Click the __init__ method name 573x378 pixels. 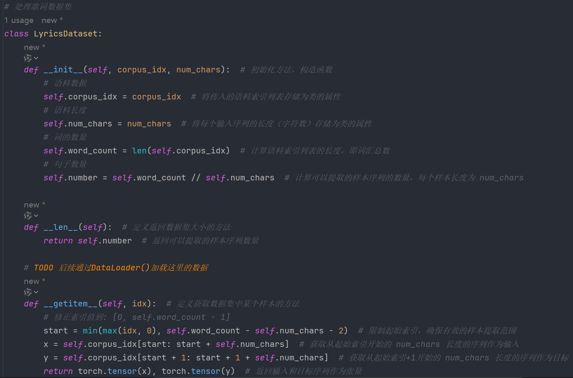coord(63,70)
